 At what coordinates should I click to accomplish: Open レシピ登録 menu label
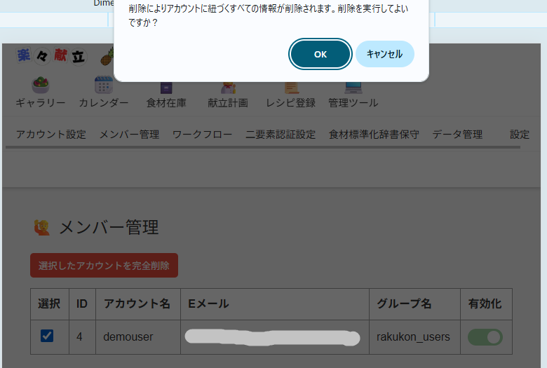(291, 103)
